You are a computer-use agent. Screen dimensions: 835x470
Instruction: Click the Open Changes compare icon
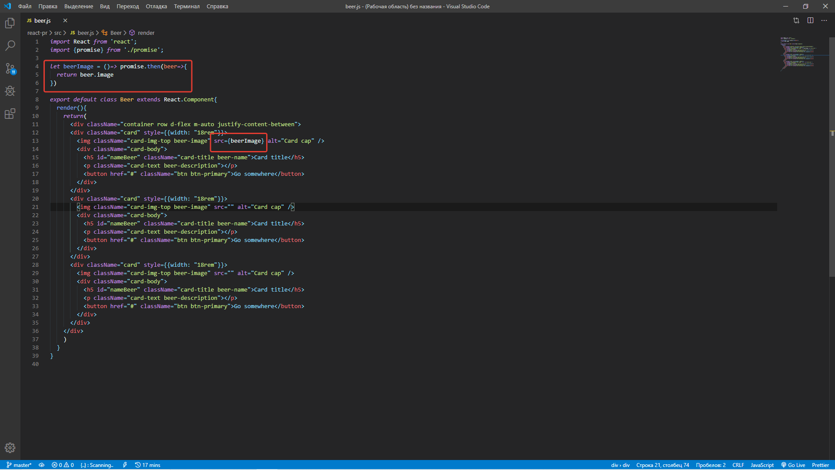point(796,20)
